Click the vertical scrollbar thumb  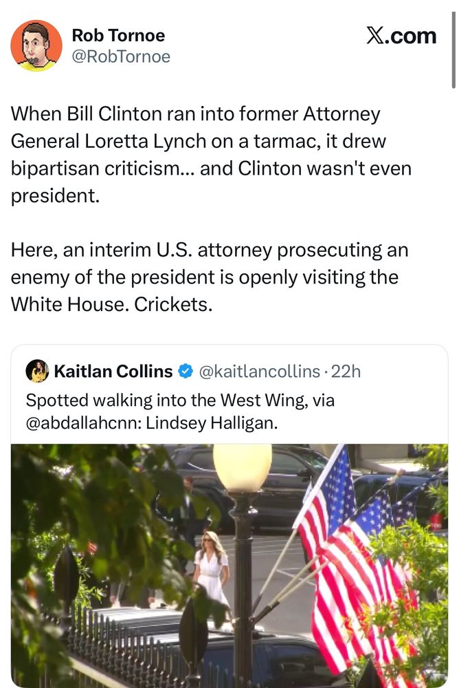coord(454,45)
